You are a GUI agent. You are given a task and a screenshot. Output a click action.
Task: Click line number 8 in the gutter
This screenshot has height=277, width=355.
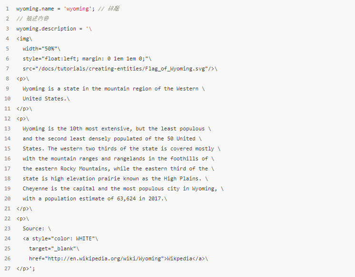[8, 79]
